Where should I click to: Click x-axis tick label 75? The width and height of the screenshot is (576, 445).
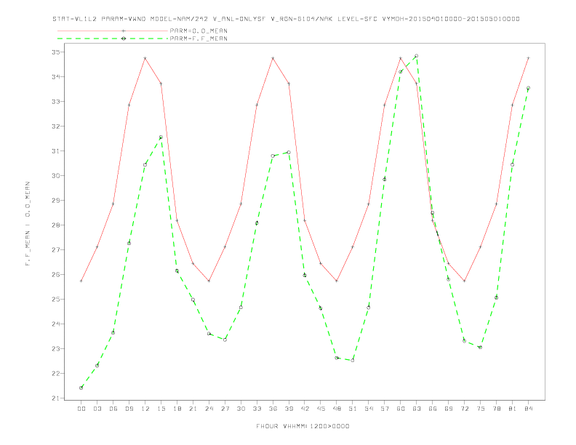point(481,409)
